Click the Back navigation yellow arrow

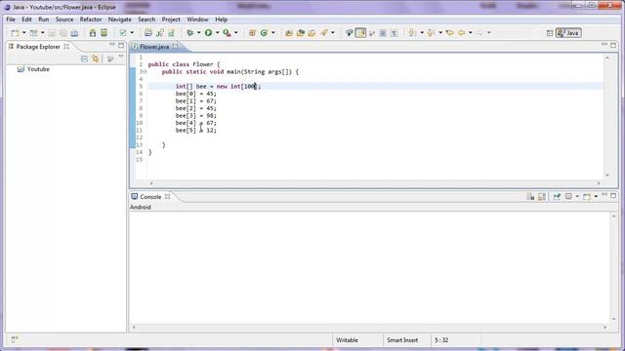(462, 33)
